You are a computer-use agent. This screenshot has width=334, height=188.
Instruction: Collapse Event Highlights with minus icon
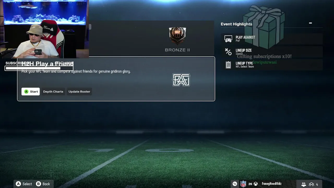click(311, 23)
